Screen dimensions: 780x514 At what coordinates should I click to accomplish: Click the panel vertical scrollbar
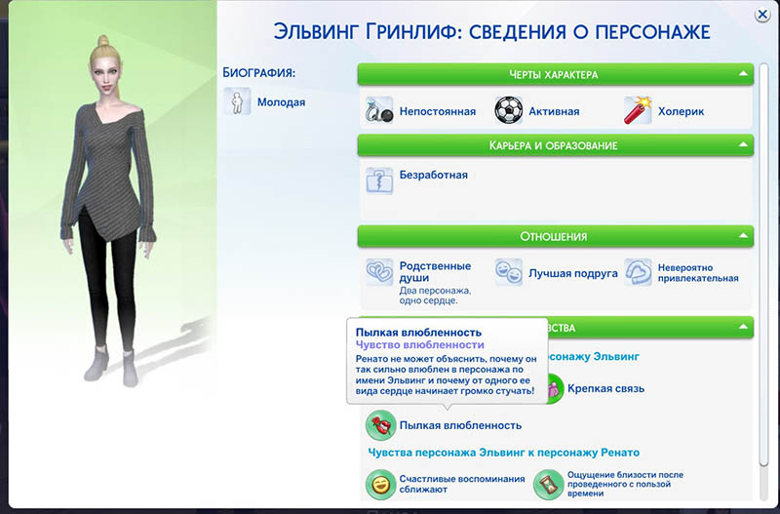click(763, 264)
